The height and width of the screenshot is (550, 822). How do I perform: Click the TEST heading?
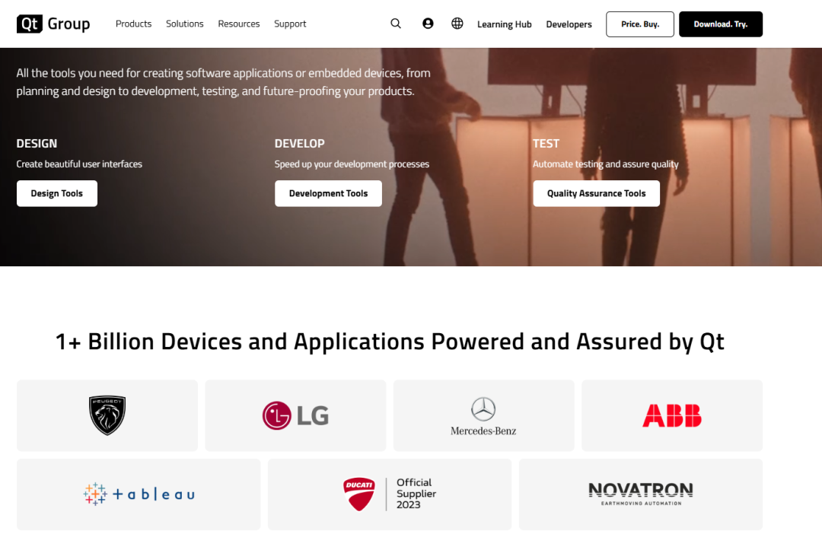click(546, 144)
